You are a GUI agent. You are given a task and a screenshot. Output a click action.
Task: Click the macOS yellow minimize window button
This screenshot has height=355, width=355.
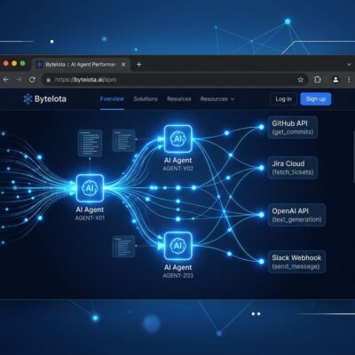(14, 64)
